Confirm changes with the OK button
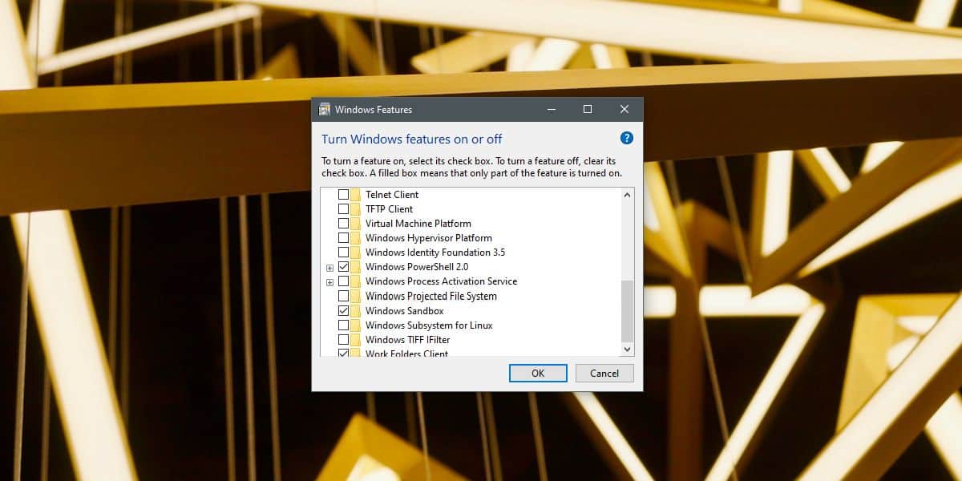 pyautogui.click(x=538, y=373)
